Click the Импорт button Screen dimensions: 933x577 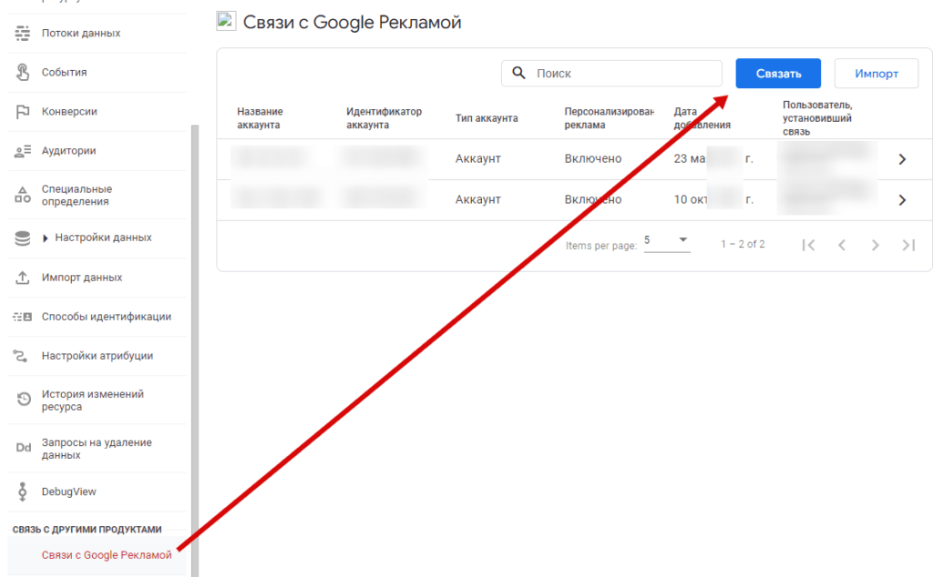click(876, 73)
